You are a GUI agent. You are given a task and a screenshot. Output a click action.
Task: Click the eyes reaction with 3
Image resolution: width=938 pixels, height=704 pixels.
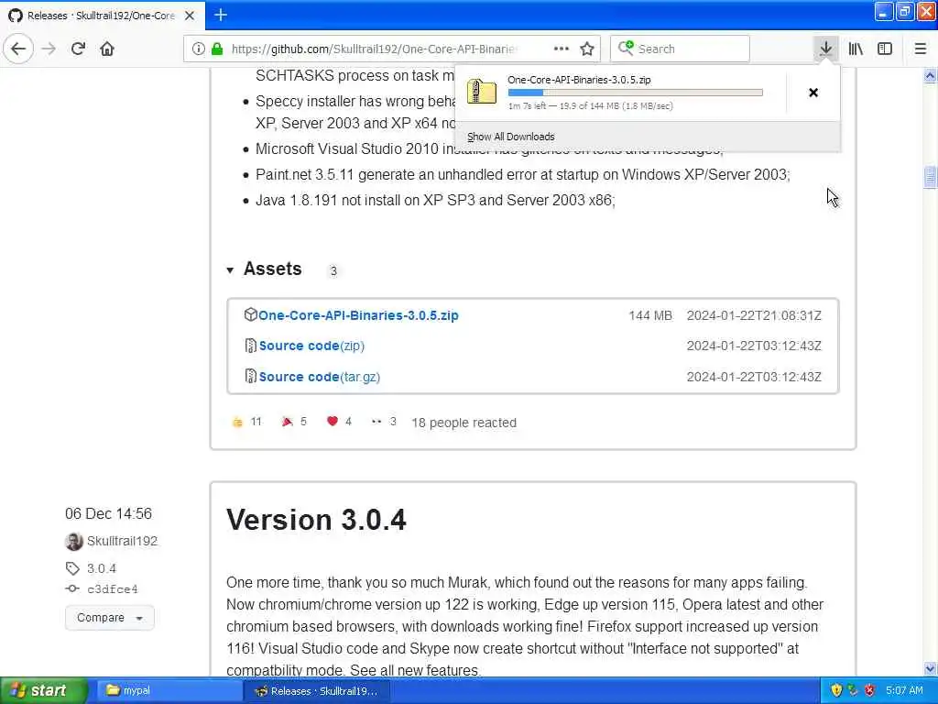pos(384,422)
